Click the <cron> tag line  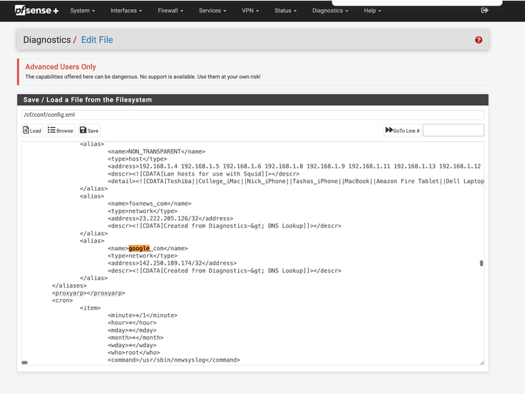coord(62,300)
